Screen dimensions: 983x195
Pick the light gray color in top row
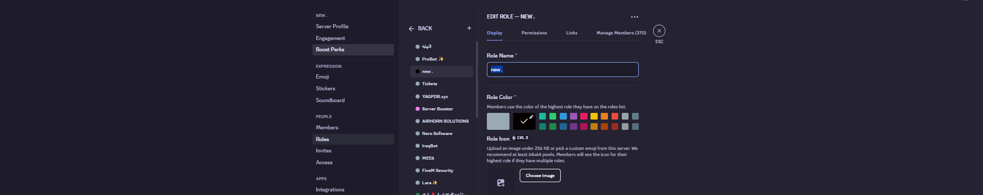point(625,116)
